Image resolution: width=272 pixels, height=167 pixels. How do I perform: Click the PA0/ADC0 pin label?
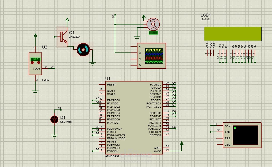(113, 100)
